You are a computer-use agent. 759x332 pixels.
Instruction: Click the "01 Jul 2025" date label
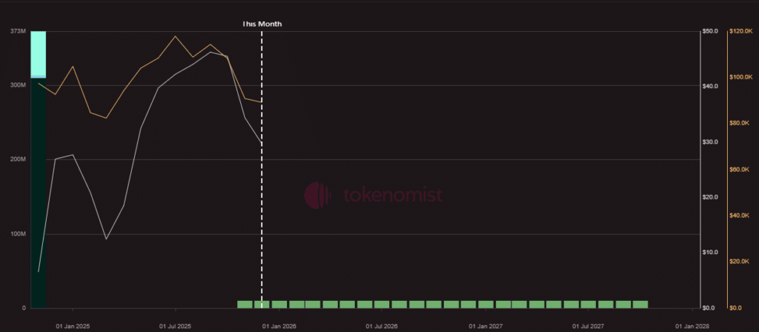(x=175, y=325)
